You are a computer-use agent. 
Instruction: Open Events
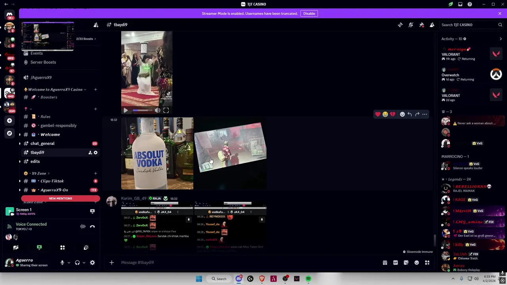click(x=36, y=53)
